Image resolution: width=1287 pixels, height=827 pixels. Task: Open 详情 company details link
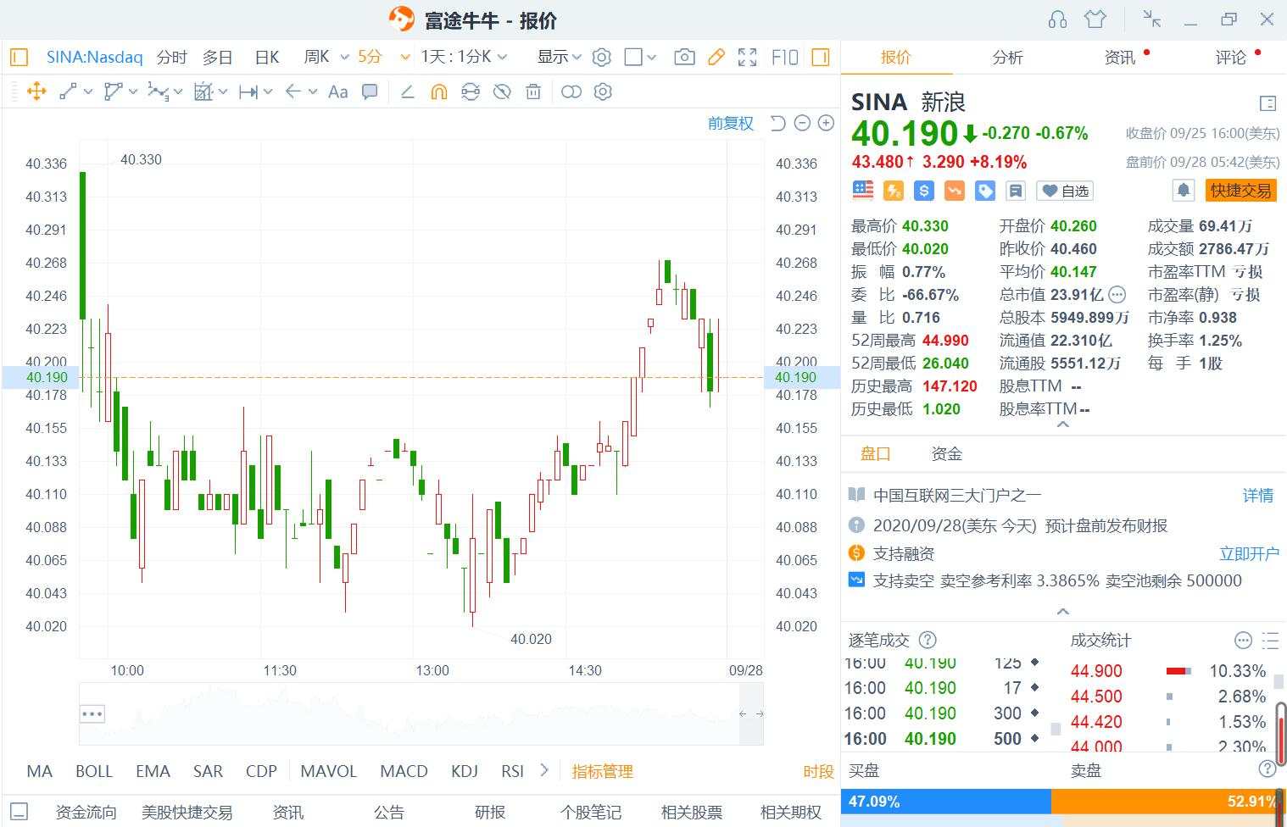pyautogui.click(x=1258, y=496)
